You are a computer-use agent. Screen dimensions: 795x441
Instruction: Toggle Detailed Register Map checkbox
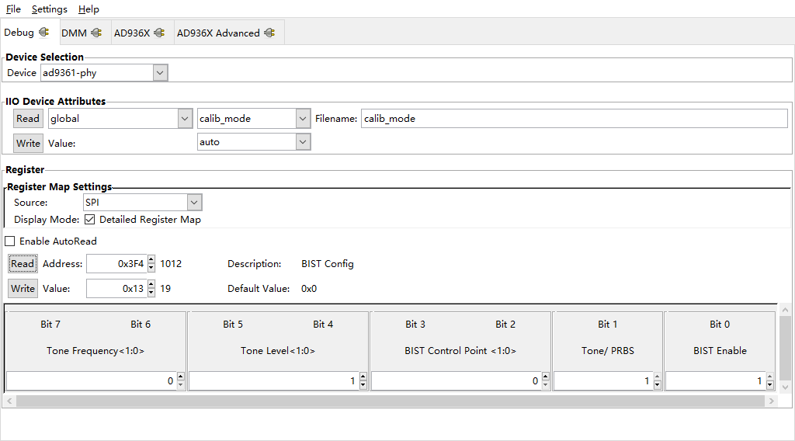point(90,220)
